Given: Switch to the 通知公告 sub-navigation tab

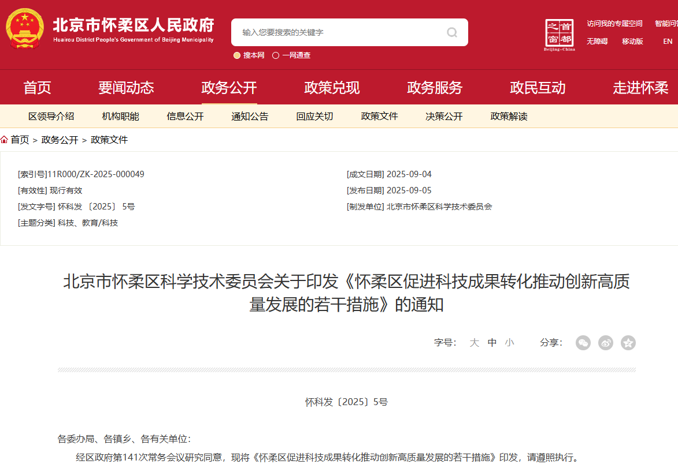Looking at the screenshot, I should (x=250, y=116).
